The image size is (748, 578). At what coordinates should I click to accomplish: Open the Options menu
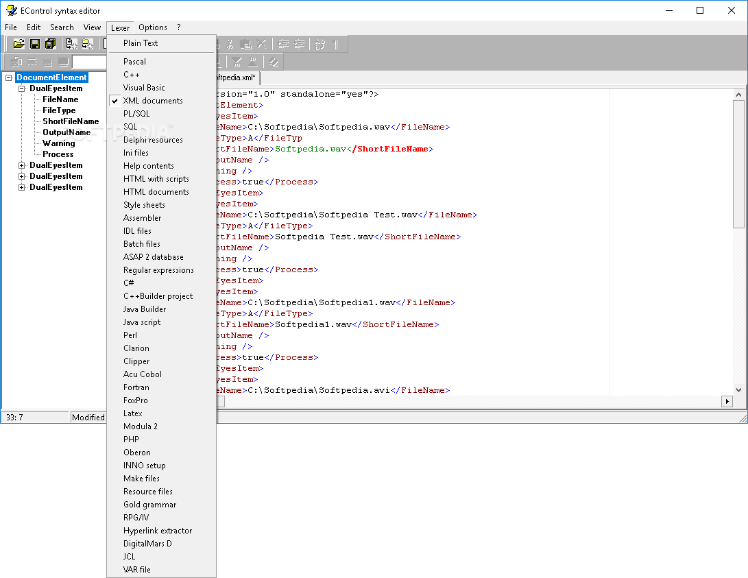coord(153,27)
